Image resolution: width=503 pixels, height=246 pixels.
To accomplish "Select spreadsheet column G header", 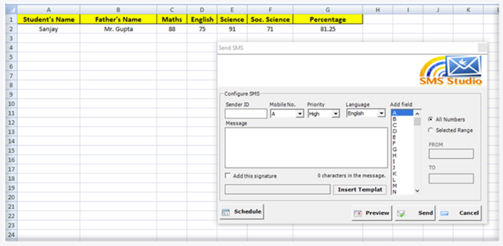I will pyautogui.click(x=328, y=10).
